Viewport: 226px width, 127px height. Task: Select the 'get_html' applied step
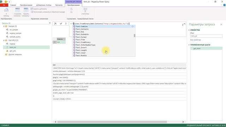pyautogui.click(x=206, y=49)
